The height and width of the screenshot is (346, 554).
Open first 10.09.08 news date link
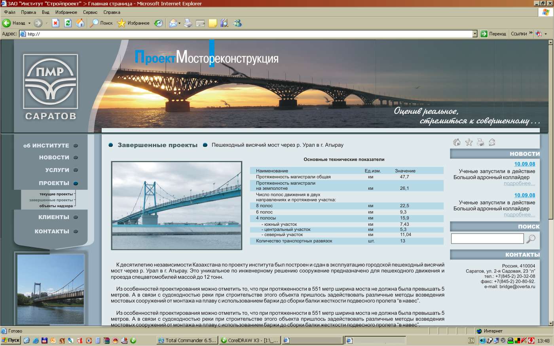click(525, 164)
